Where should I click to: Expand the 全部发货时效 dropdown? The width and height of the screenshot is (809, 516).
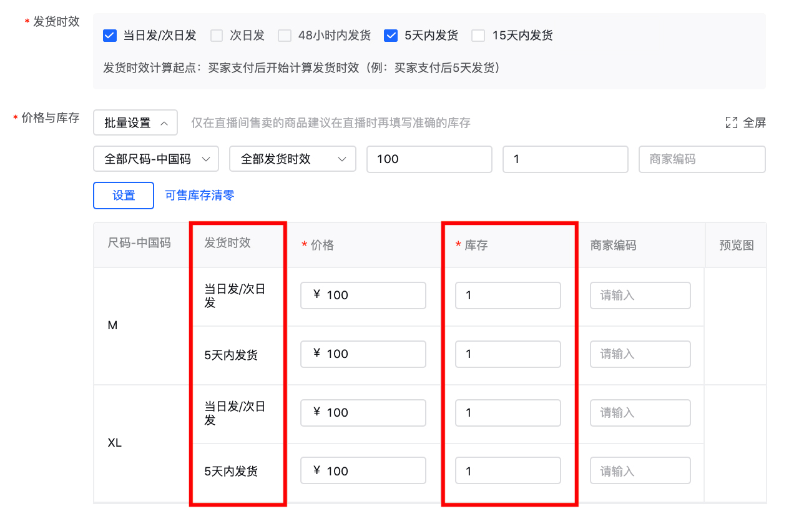point(293,159)
